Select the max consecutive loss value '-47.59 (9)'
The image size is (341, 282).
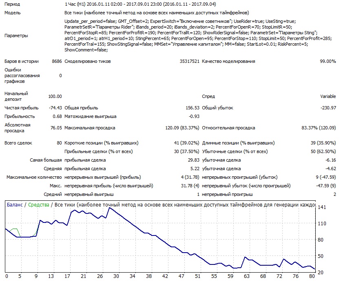click(x=326, y=186)
